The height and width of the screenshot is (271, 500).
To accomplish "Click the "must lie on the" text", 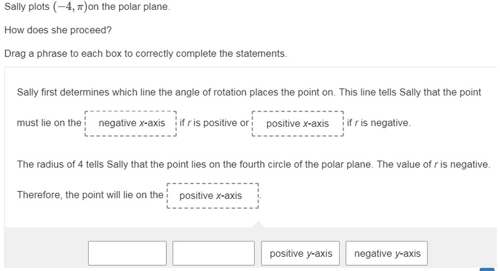I will 49,123.
